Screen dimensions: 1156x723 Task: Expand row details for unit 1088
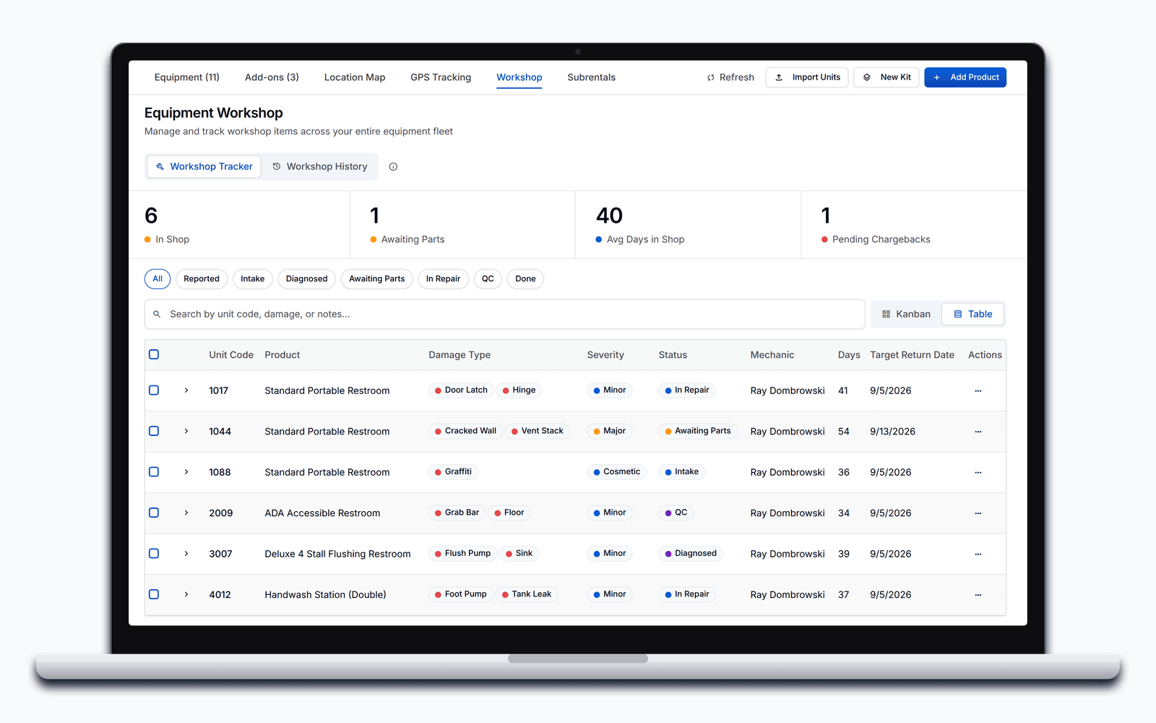coord(186,472)
